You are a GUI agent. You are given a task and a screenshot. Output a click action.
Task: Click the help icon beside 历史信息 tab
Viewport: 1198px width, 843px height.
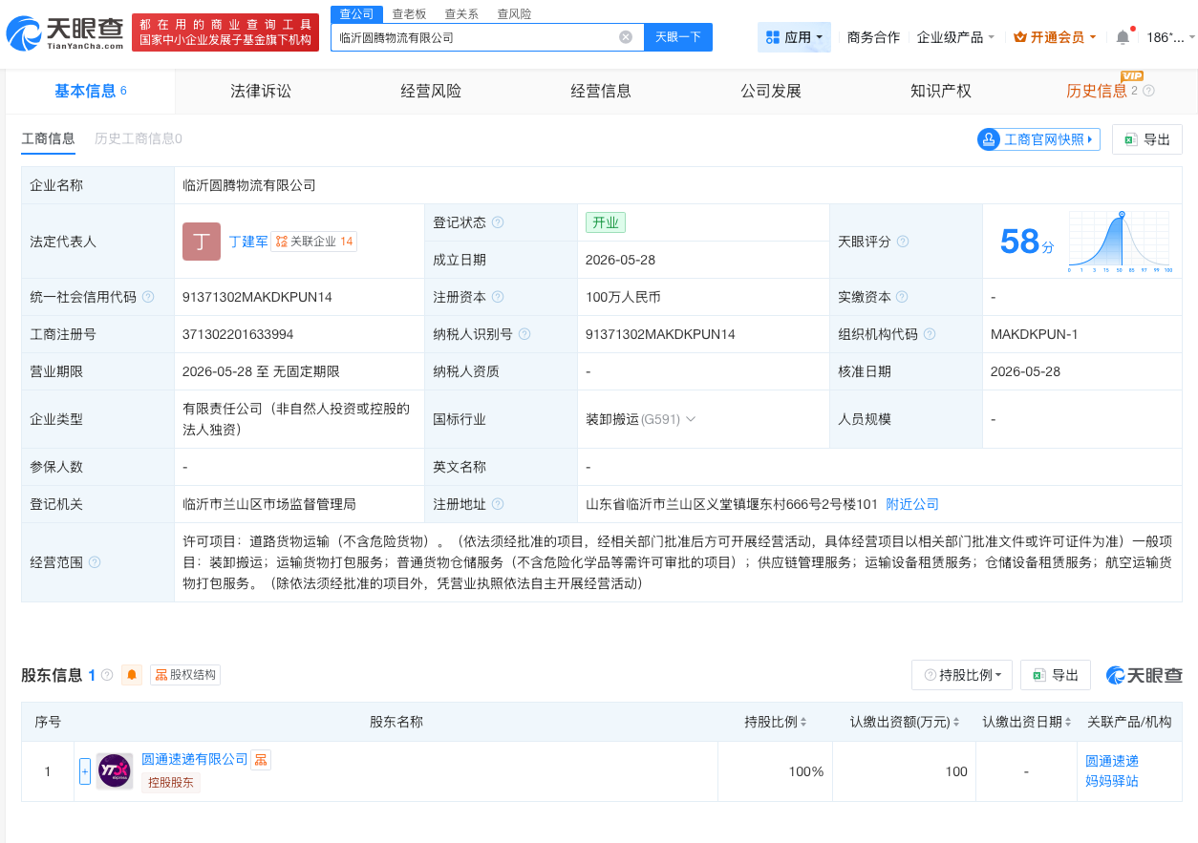(x=1148, y=91)
